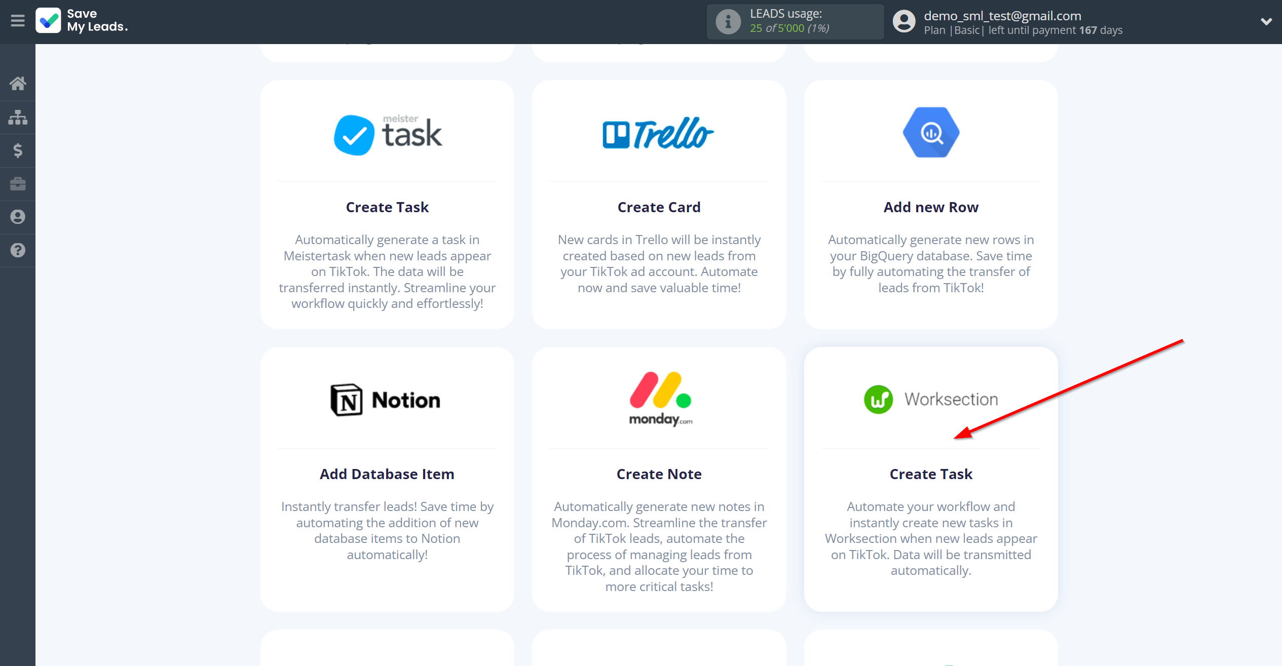This screenshot has width=1282, height=666.
Task: Open the briefcase services icon
Action: click(18, 184)
